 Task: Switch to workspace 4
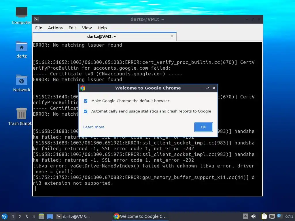tap(34, 217)
